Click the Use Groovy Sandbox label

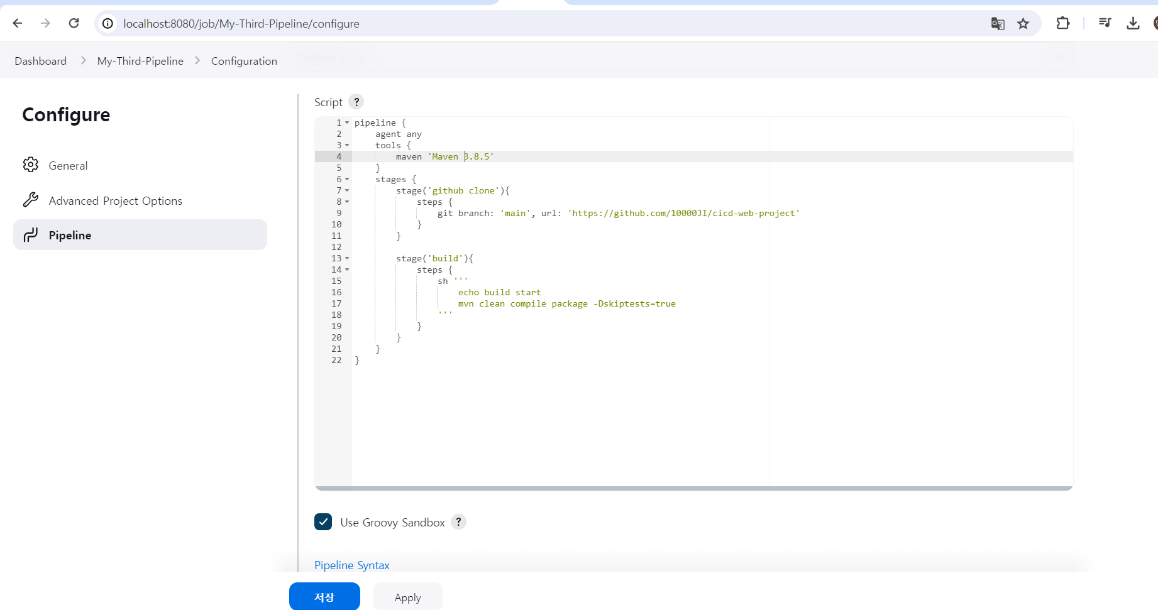point(392,522)
